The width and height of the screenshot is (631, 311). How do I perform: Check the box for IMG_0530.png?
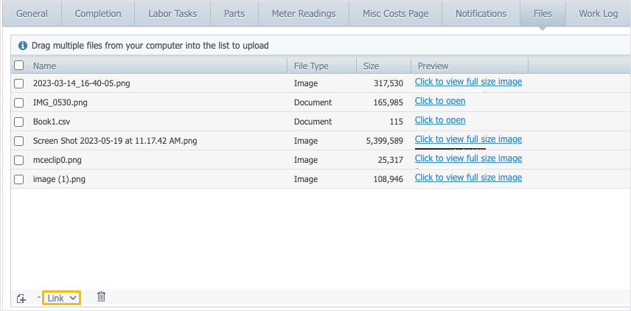19,102
